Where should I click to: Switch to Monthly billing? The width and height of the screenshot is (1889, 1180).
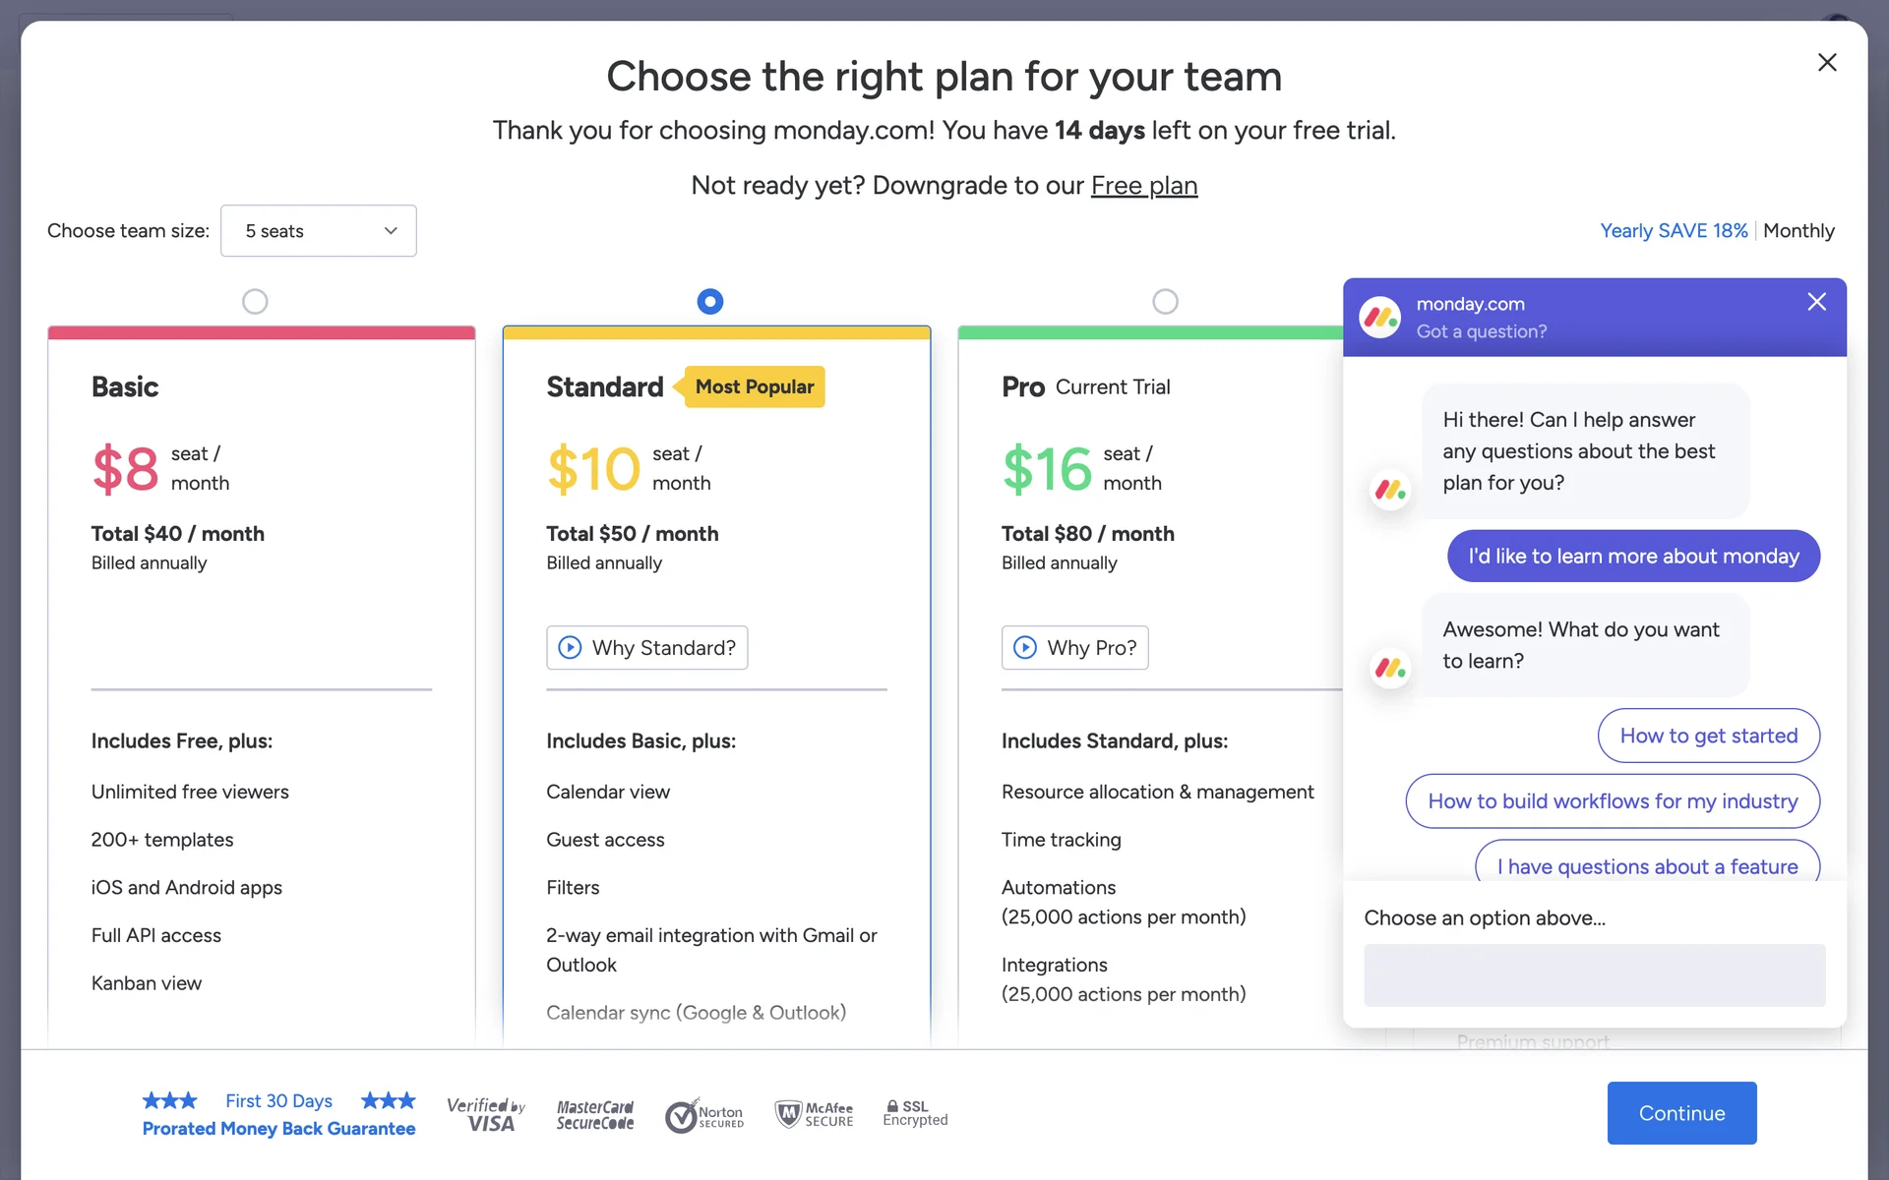pos(1798,231)
